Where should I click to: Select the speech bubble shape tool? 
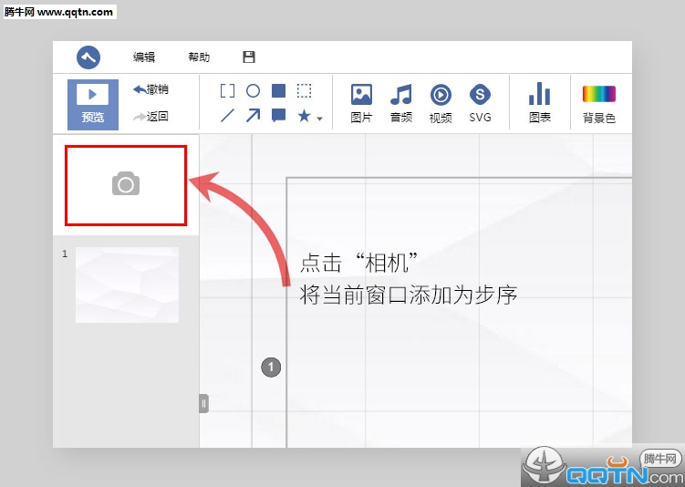click(x=279, y=116)
